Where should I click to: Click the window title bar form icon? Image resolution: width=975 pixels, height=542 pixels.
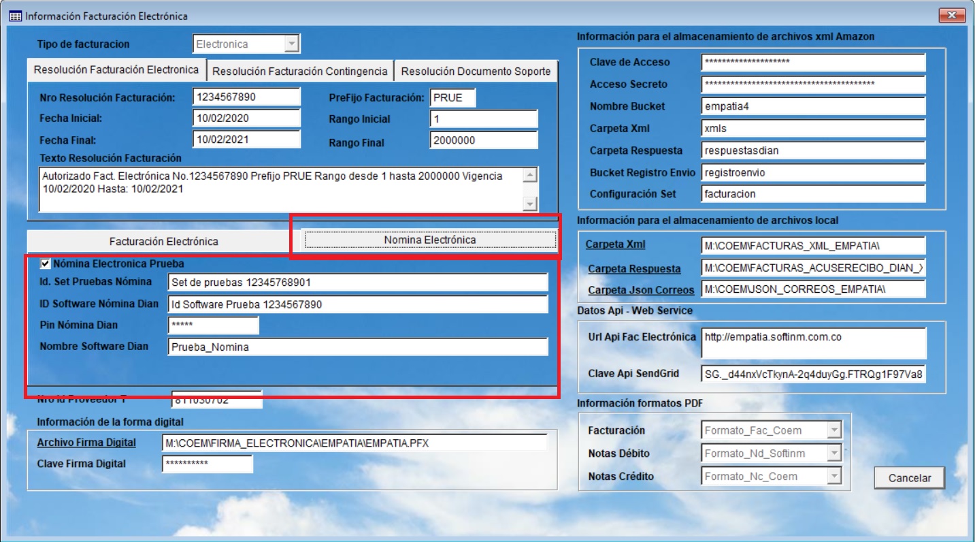click(15, 16)
